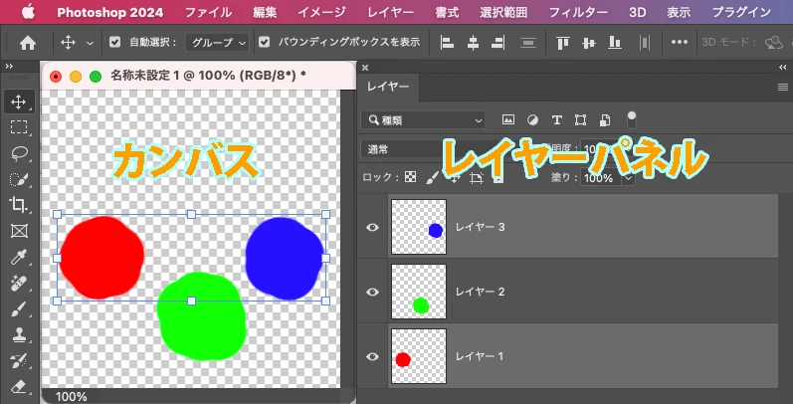Open the 表示 menu
The image size is (793, 404).
679,12
